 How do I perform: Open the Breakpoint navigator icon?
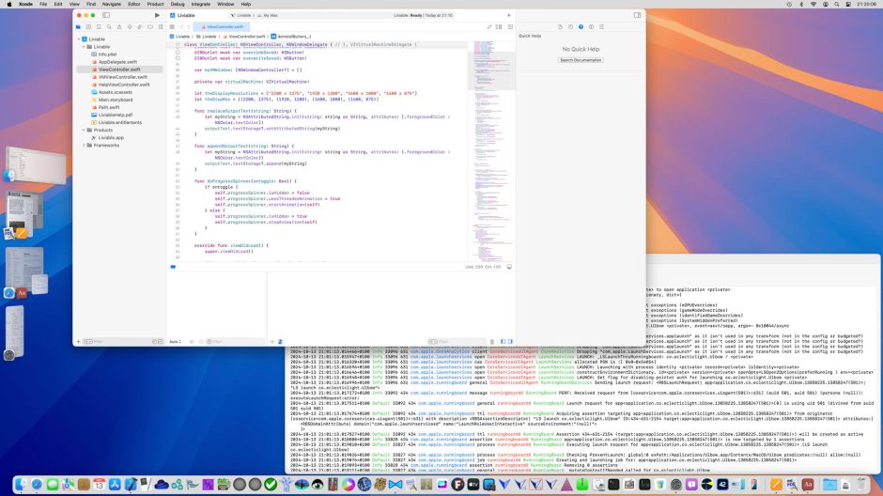150,26
